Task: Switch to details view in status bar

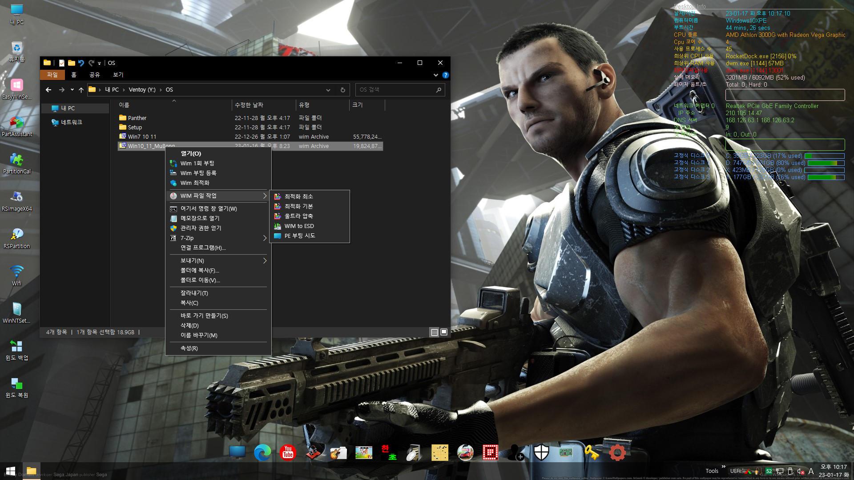Action: (435, 332)
